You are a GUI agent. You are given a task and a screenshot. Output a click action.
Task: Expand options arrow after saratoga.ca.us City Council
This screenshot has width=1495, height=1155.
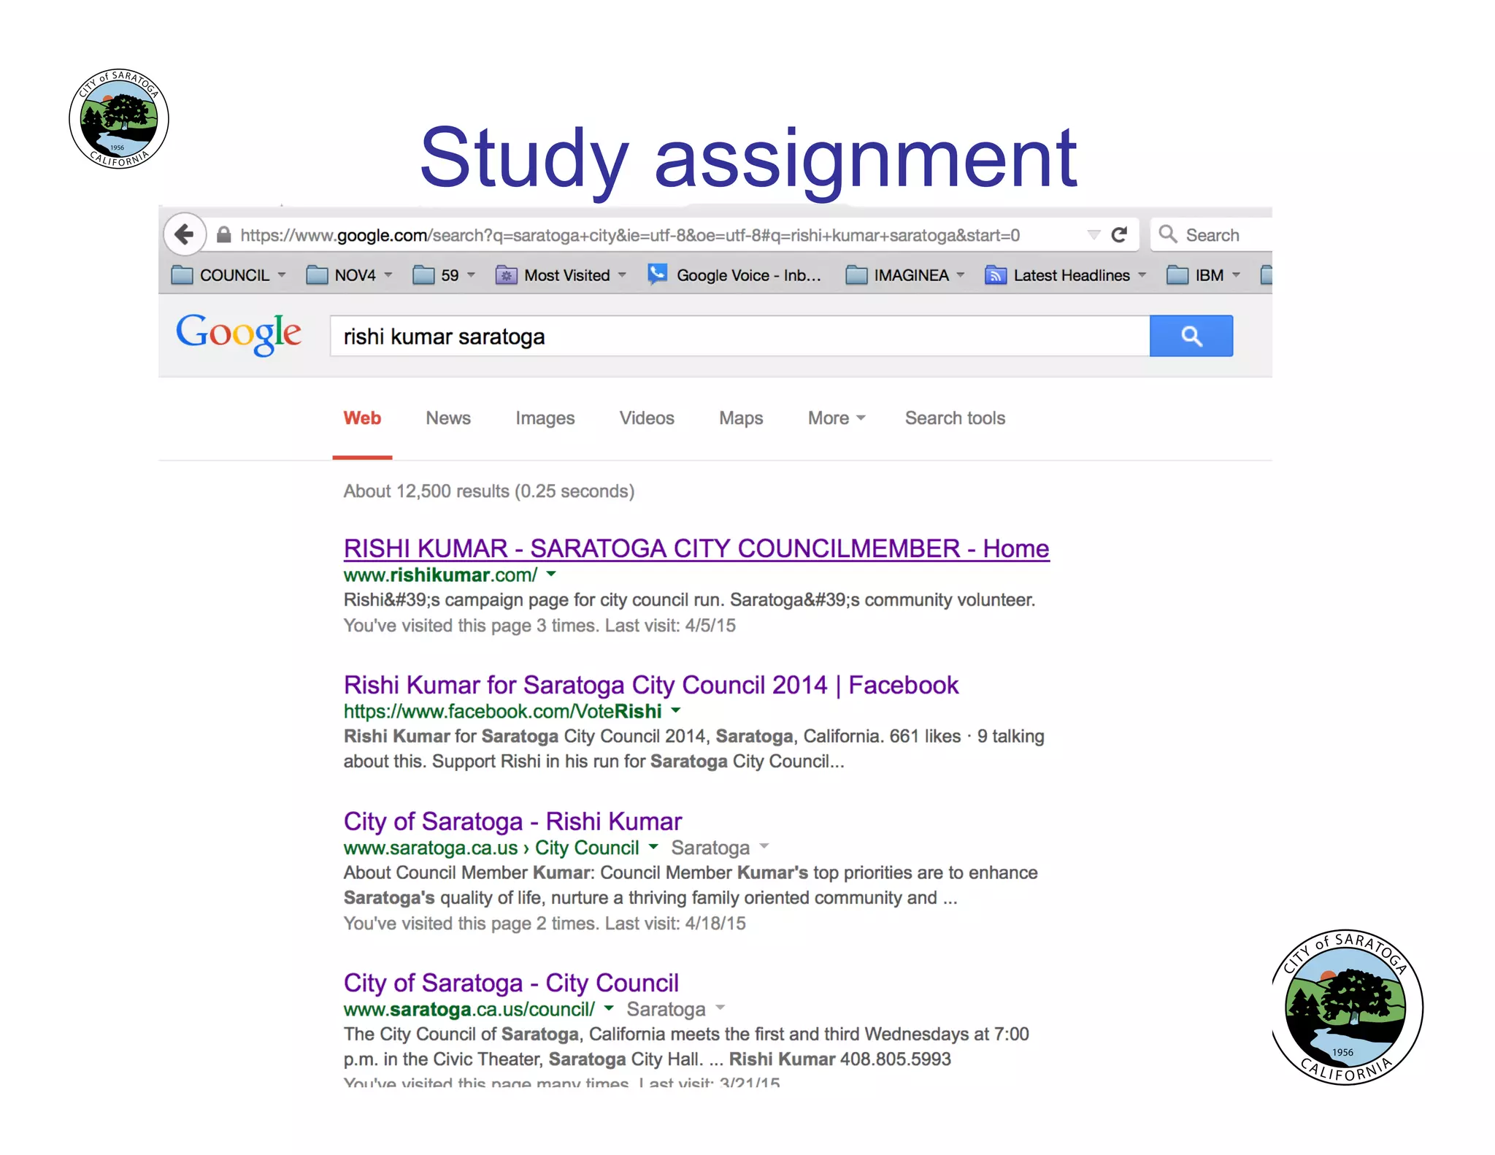653,847
